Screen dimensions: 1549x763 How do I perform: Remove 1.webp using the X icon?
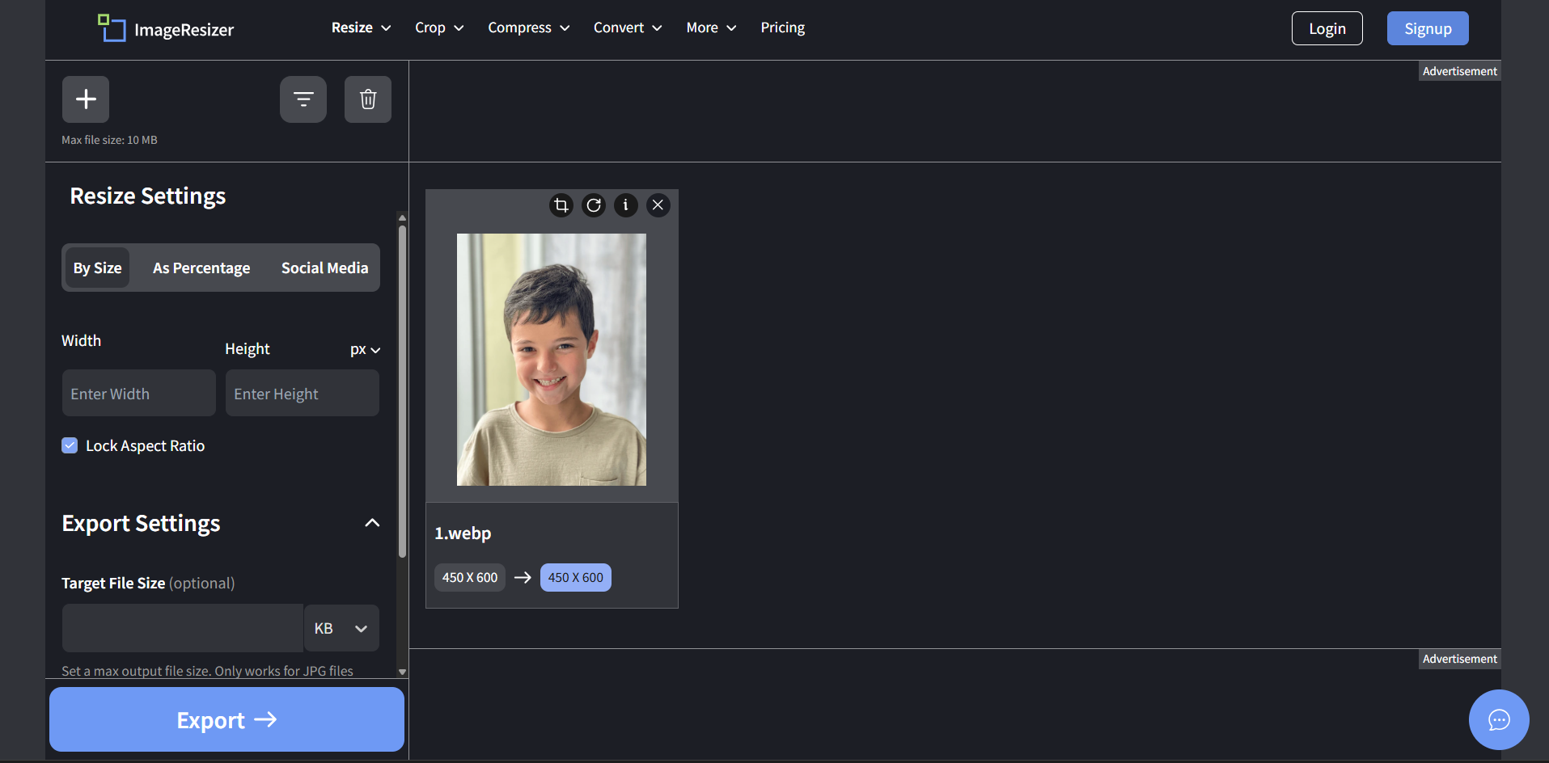coord(658,204)
